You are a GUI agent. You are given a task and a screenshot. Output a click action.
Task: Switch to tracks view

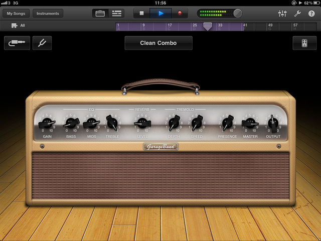(116, 14)
